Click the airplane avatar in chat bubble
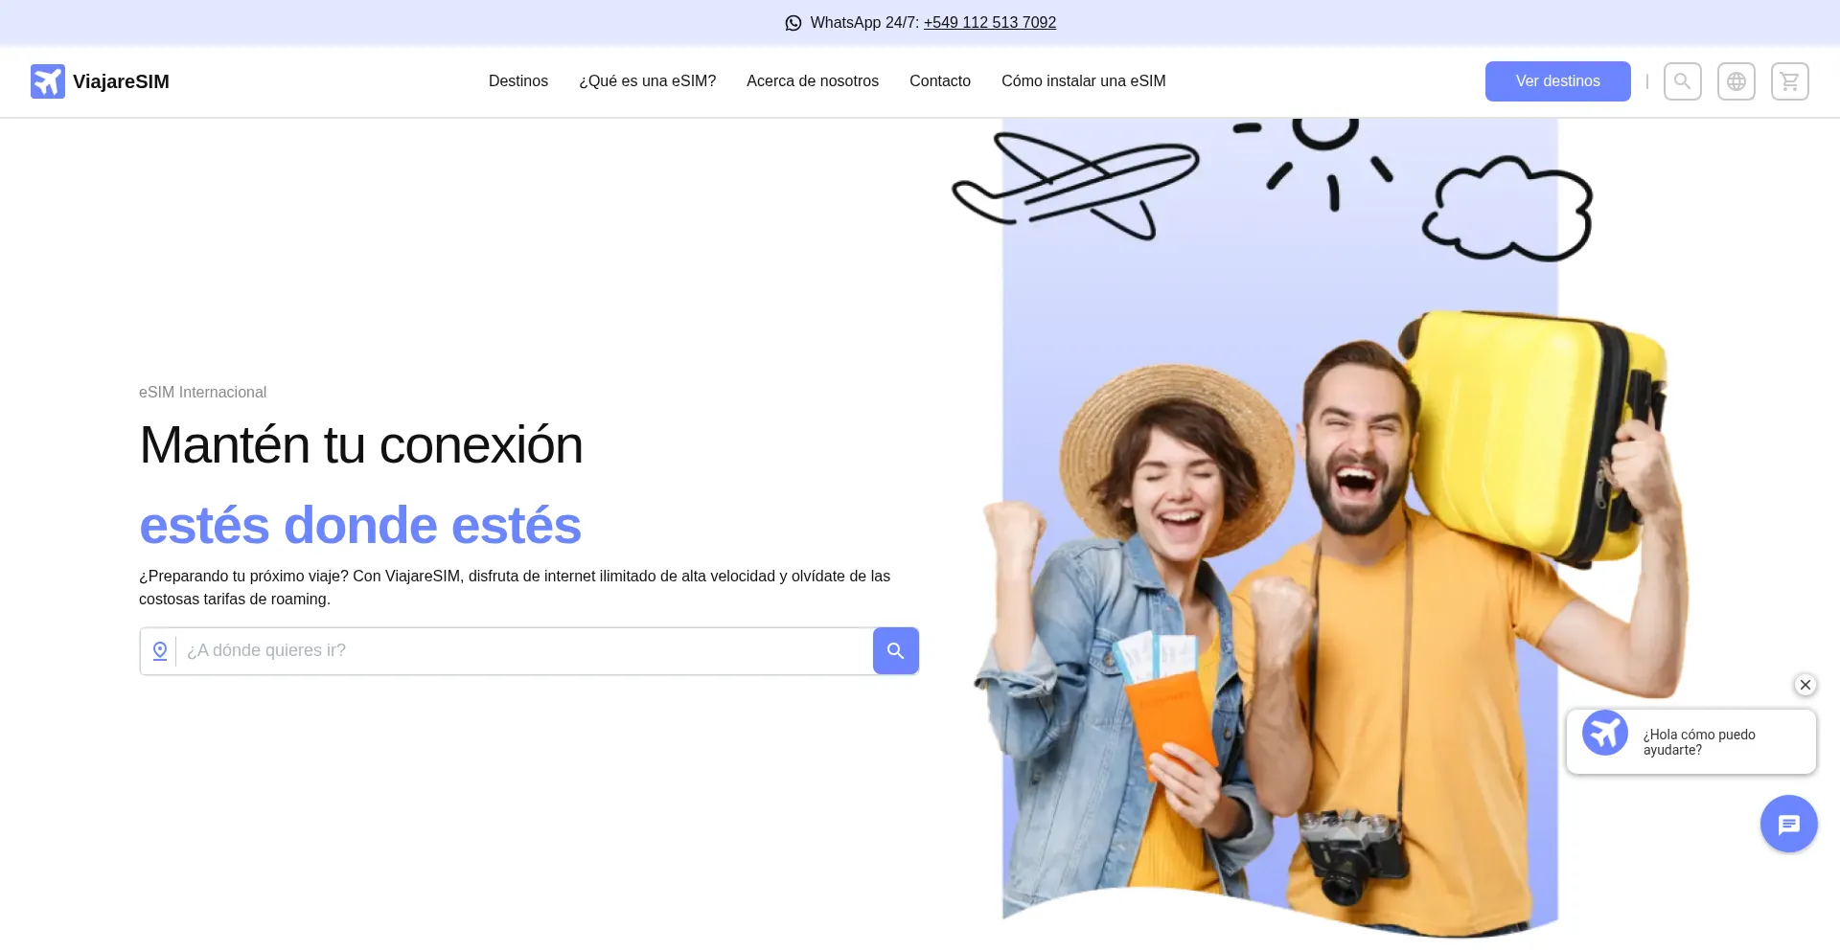The height and width of the screenshot is (951, 1840). tap(1604, 734)
